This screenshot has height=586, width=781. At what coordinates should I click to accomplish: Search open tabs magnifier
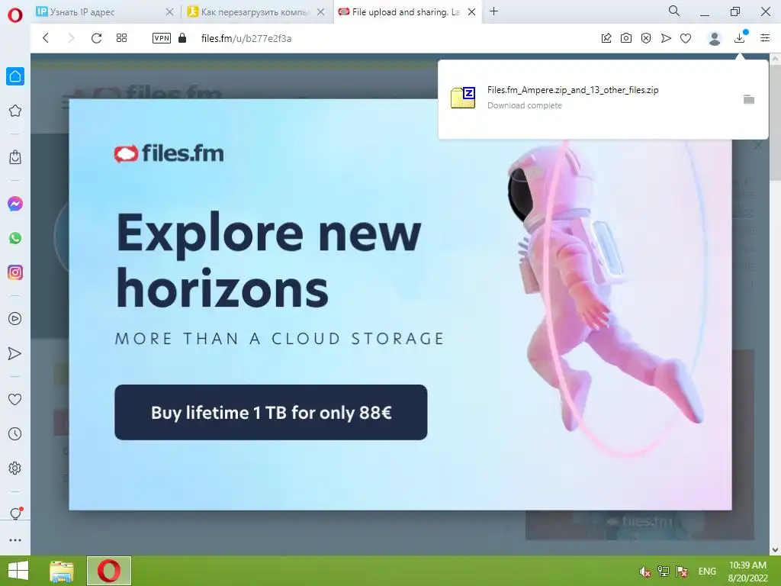[674, 11]
